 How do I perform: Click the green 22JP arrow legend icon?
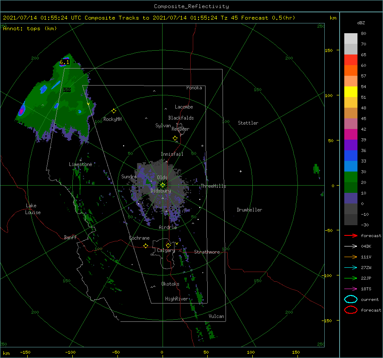click(x=351, y=278)
